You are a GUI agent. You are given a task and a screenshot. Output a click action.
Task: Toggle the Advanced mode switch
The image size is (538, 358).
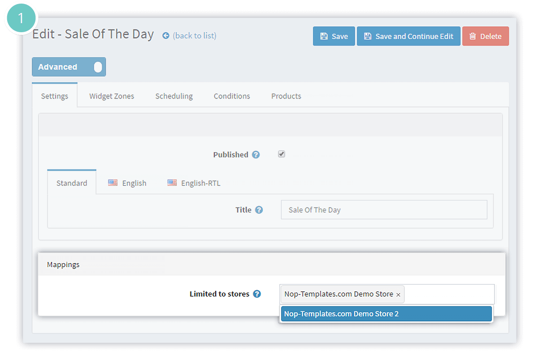(x=97, y=67)
